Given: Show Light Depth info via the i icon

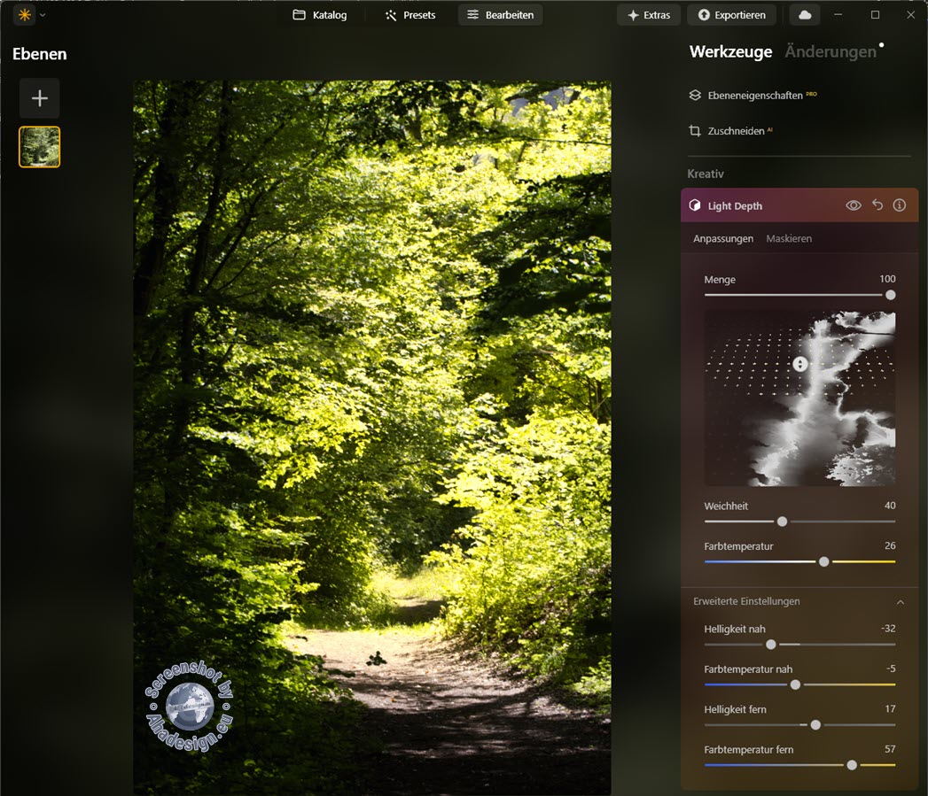Looking at the screenshot, I should pos(900,205).
